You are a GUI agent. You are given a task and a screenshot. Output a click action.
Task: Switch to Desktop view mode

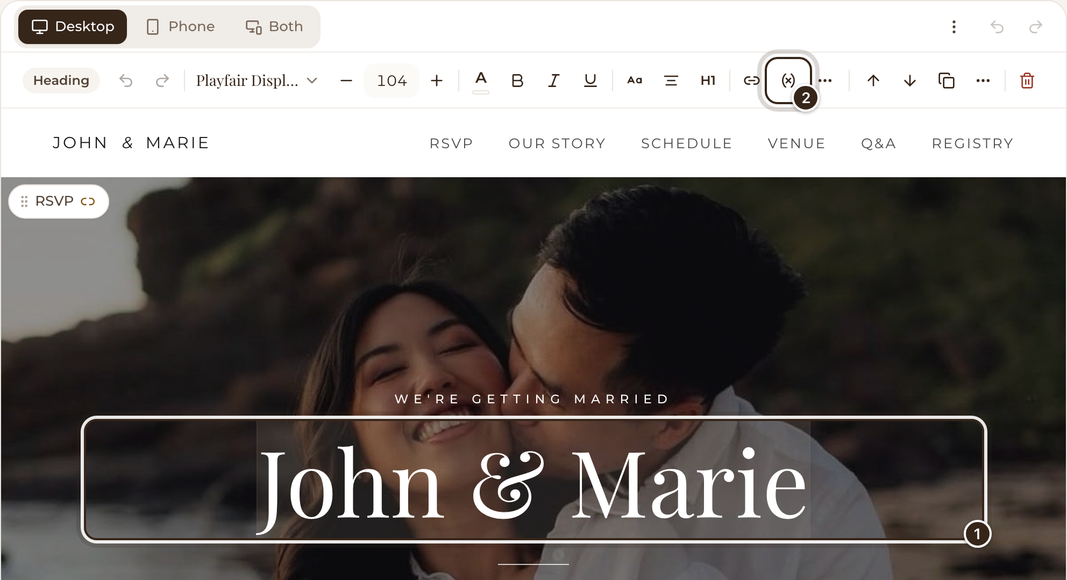pyautogui.click(x=73, y=26)
